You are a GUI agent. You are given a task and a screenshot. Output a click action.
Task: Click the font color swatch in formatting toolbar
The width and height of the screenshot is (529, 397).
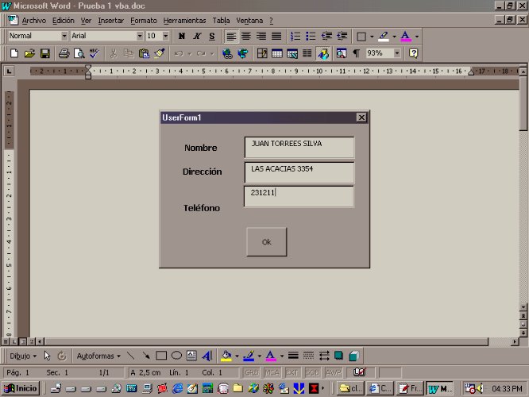coord(406,37)
